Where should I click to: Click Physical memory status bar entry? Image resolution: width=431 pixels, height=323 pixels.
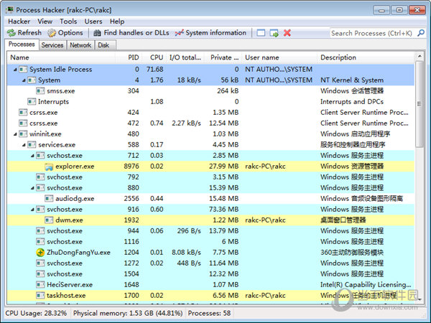(128, 313)
